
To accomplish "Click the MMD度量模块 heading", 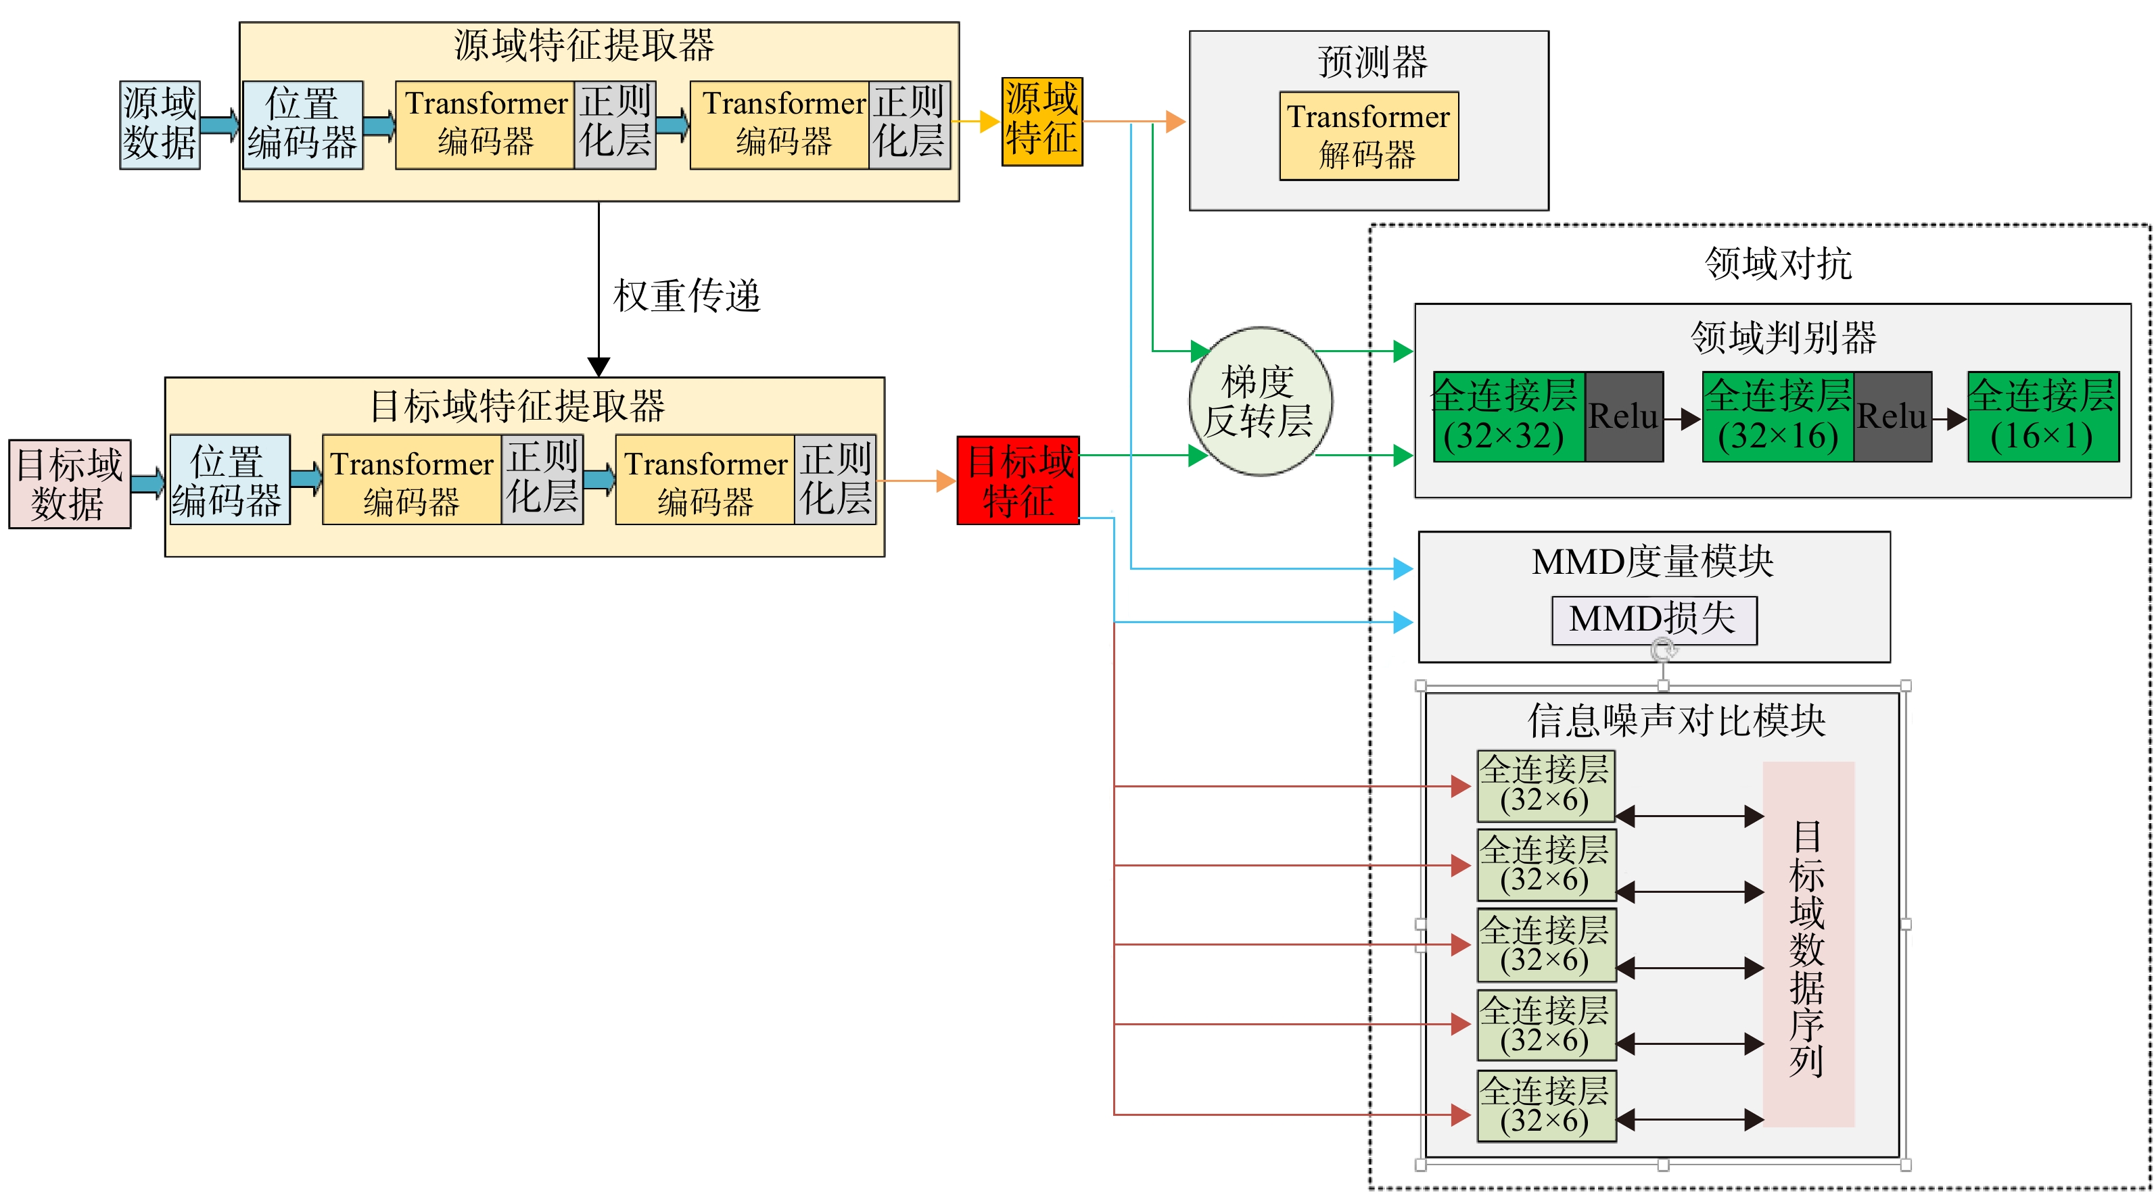I will (x=1653, y=561).
